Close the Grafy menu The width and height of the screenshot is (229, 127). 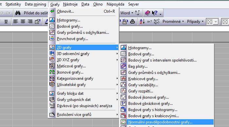(55, 4)
